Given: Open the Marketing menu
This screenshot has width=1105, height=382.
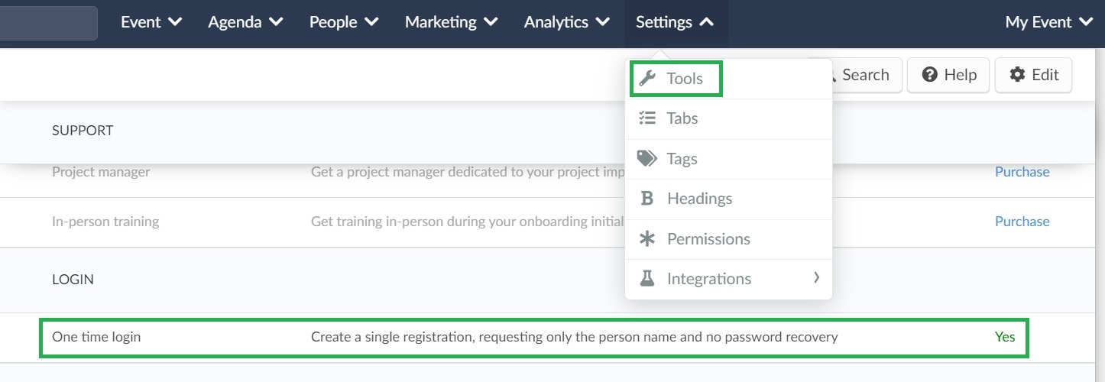Looking at the screenshot, I should point(452,22).
